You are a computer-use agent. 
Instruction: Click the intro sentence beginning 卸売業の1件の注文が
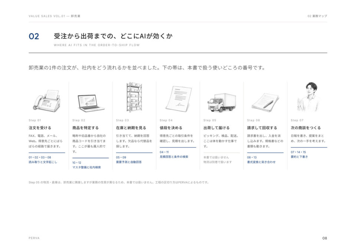pos(147,68)
